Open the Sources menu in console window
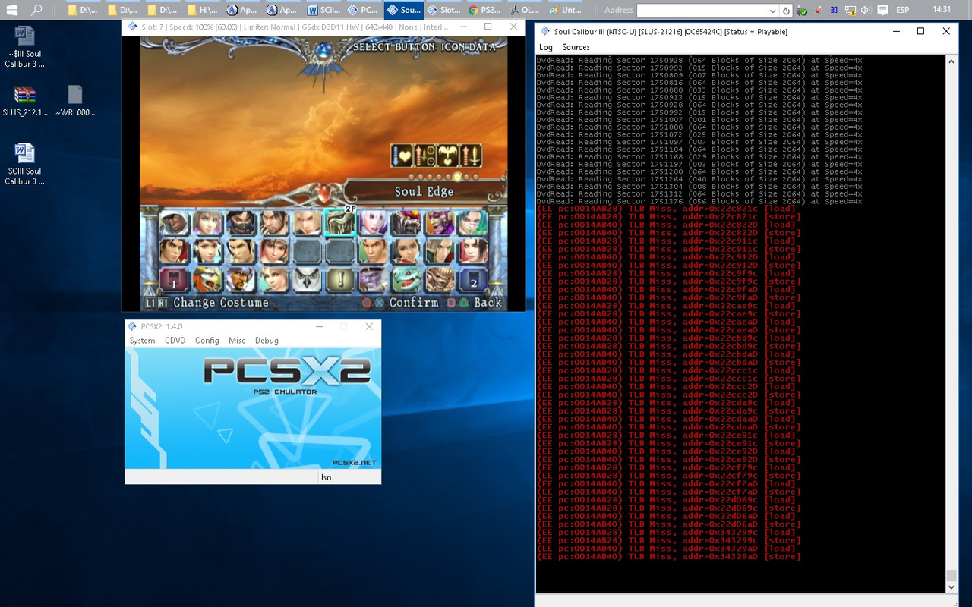 click(576, 47)
